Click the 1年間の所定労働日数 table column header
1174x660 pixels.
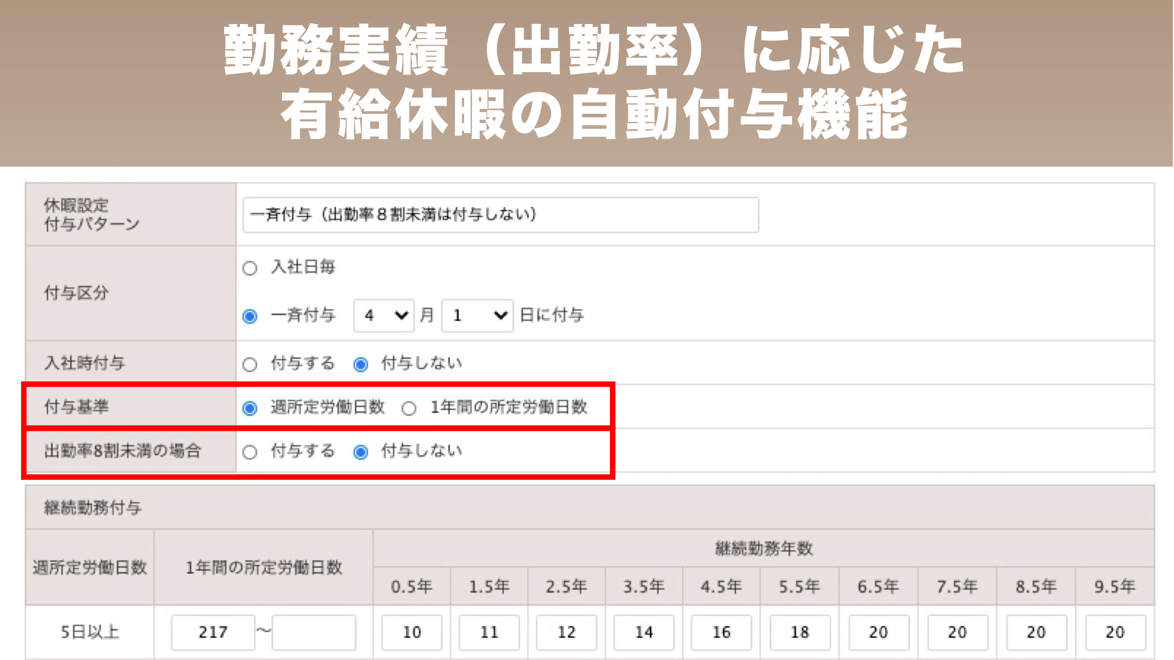(x=264, y=567)
